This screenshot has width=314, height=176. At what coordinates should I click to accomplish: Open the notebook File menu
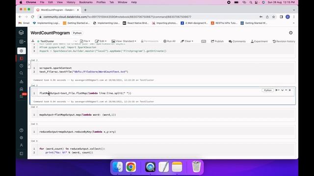coord(85,41)
